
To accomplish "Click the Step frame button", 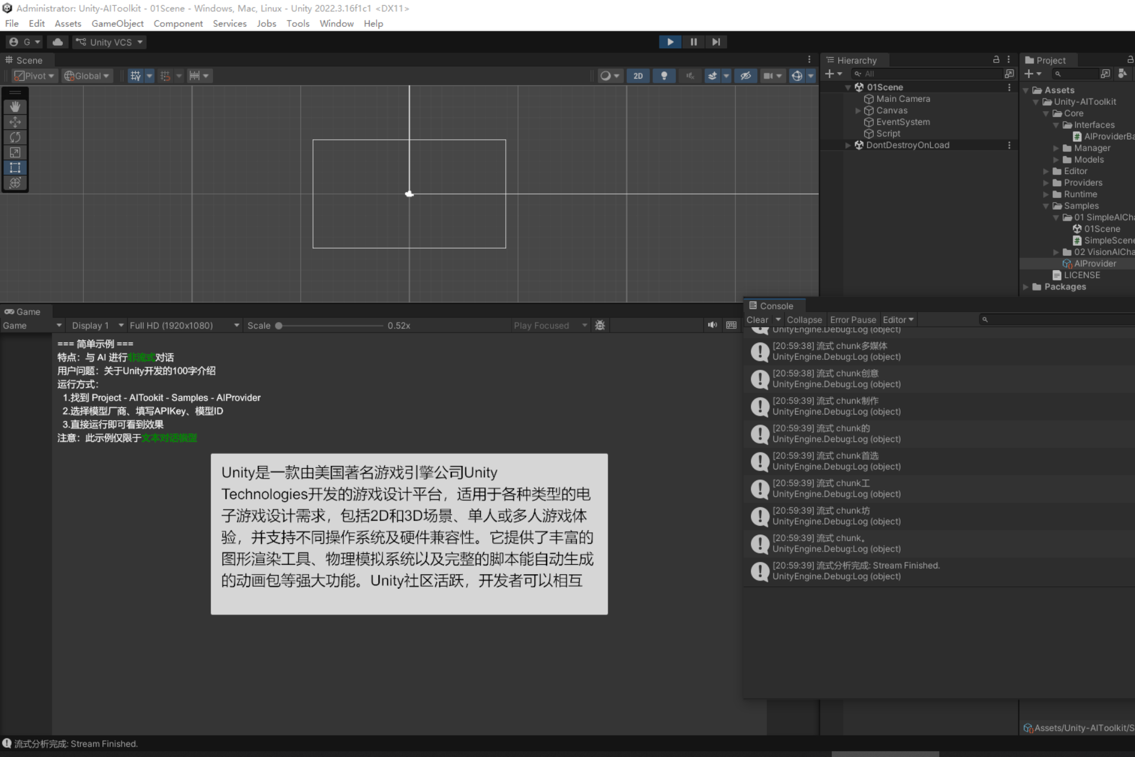I will [x=716, y=42].
